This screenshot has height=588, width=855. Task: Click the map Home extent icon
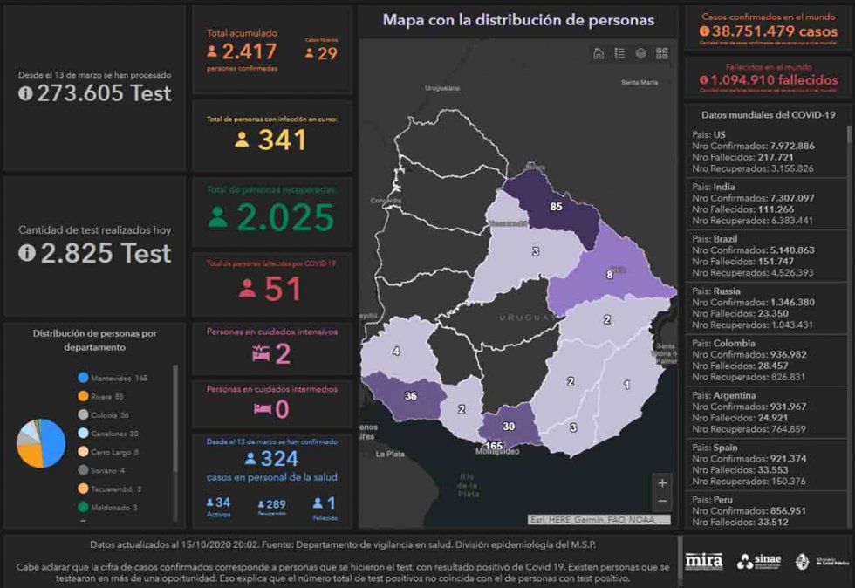[x=598, y=53]
